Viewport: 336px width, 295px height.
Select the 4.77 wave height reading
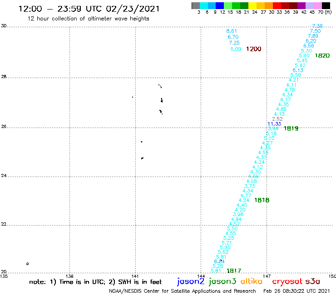[x=246, y=196]
